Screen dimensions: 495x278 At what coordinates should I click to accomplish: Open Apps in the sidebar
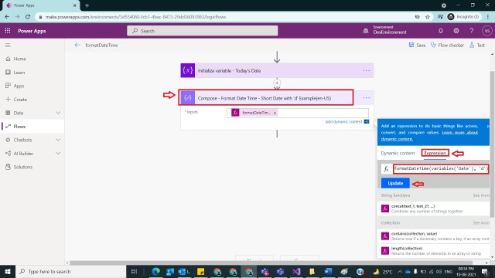point(19,86)
